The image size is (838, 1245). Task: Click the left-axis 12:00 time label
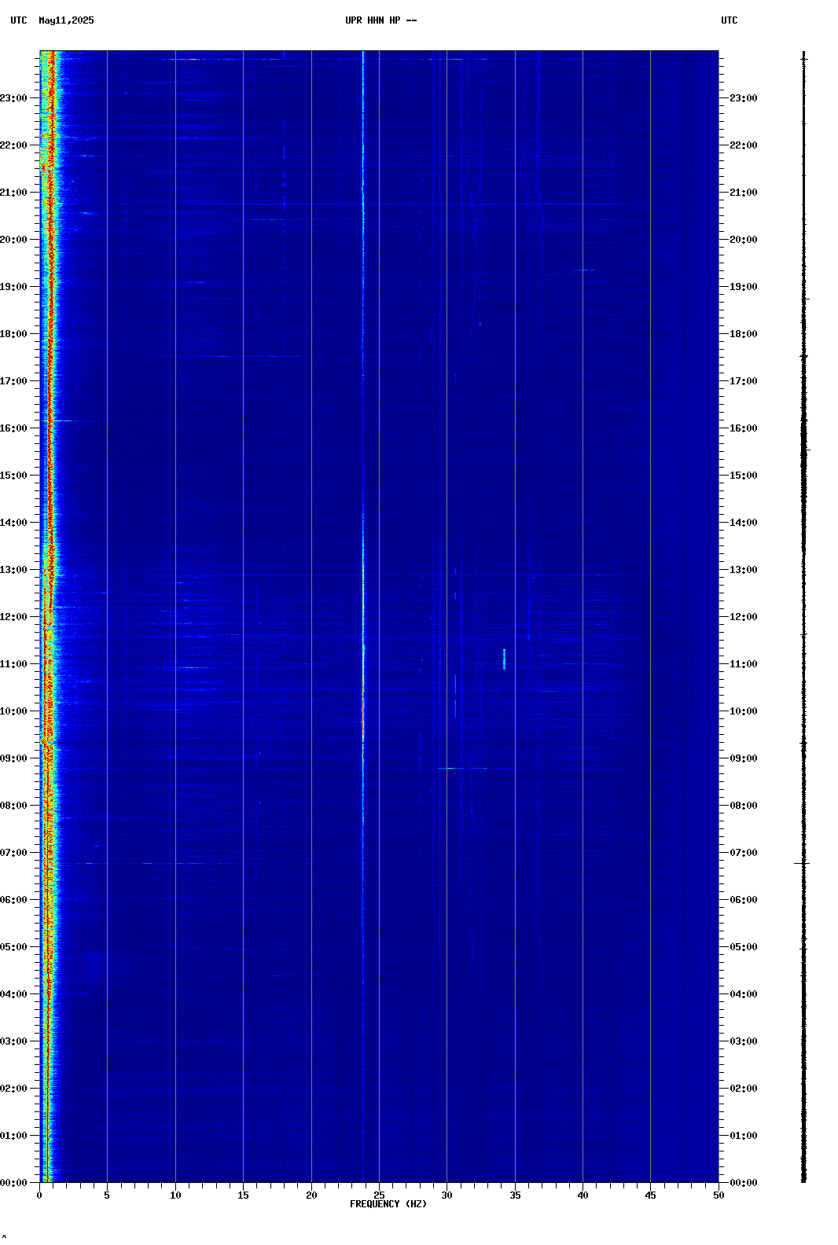[x=13, y=617]
